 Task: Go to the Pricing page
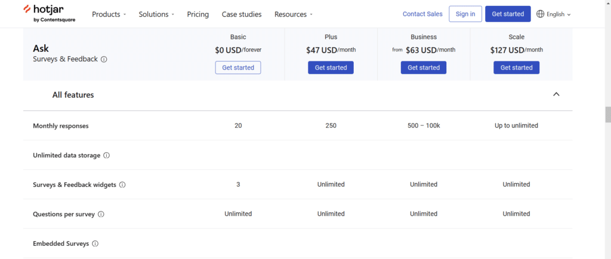[x=198, y=14]
